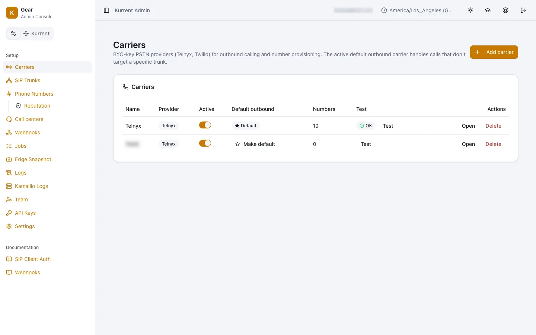The width and height of the screenshot is (536, 335).
Task: Go to Carriers in the sidebar
Action: pos(47,67)
